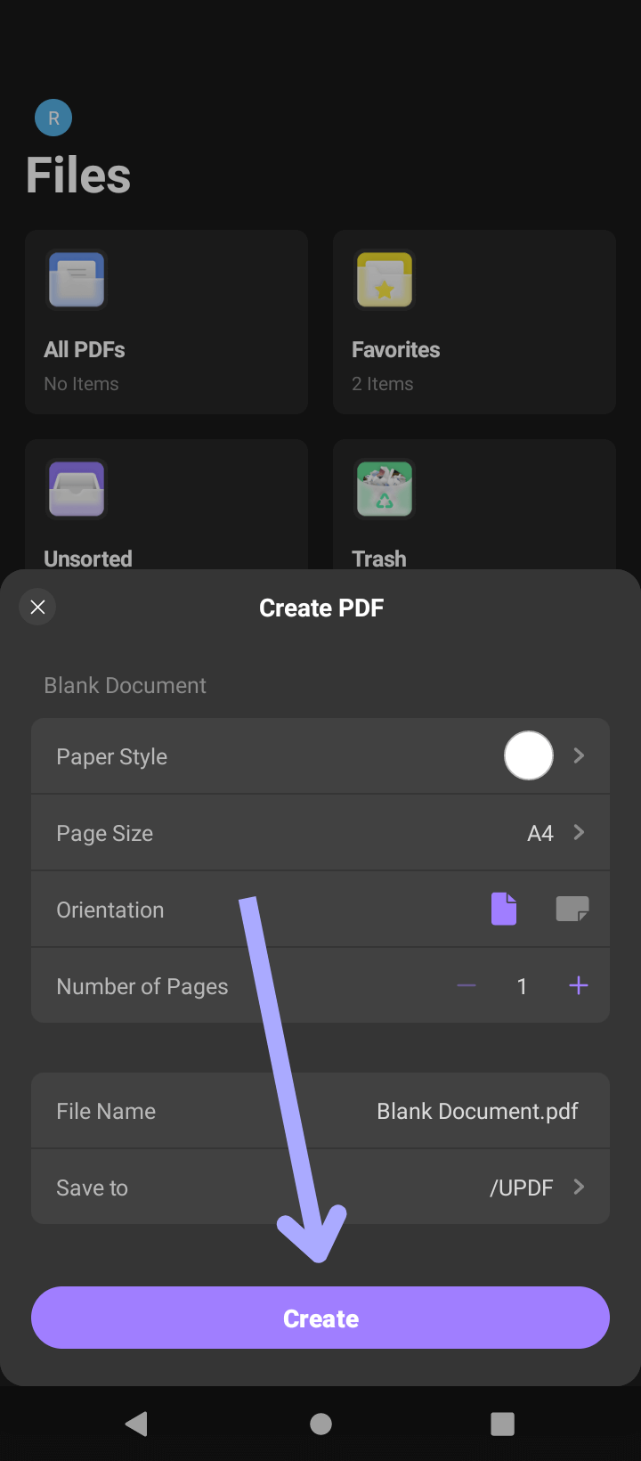Change the A4 page size value
The width and height of the screenshot is (641, 1461).
540,833
